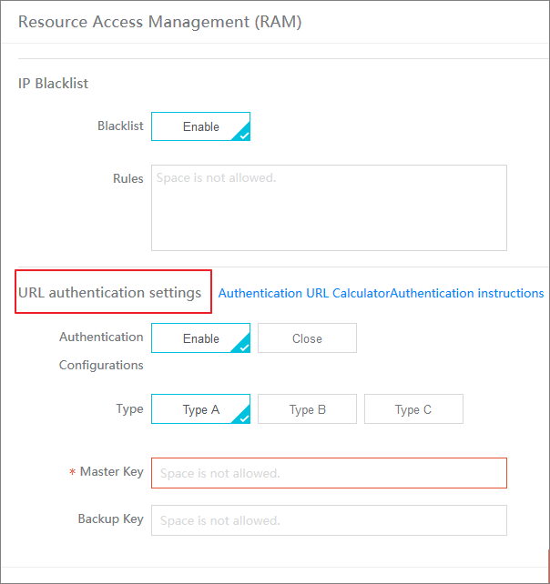This screenshot has height=584, width=550.
Task: Click into the Master Key field
Action: [329, 473]
